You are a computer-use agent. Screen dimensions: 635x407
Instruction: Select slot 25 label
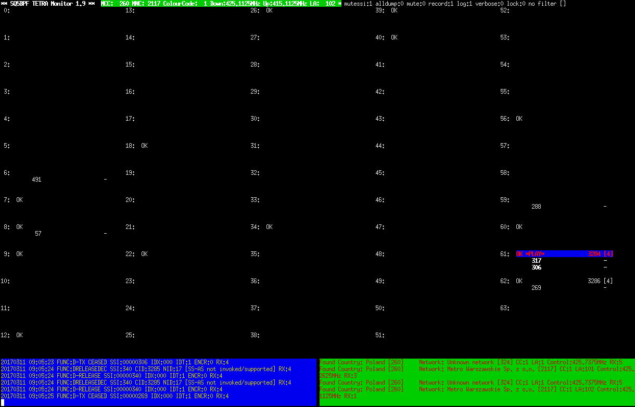pyautogui.click(x=130, y=335)
